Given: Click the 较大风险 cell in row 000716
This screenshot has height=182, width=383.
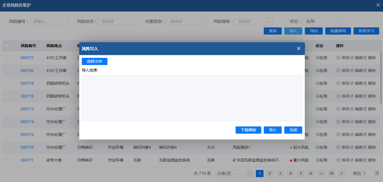Looking at the screenshot, I should click(x=299, y=148).
